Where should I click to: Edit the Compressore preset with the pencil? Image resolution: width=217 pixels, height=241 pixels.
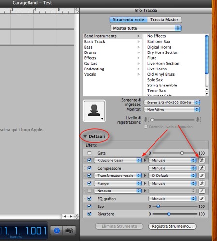202,168
